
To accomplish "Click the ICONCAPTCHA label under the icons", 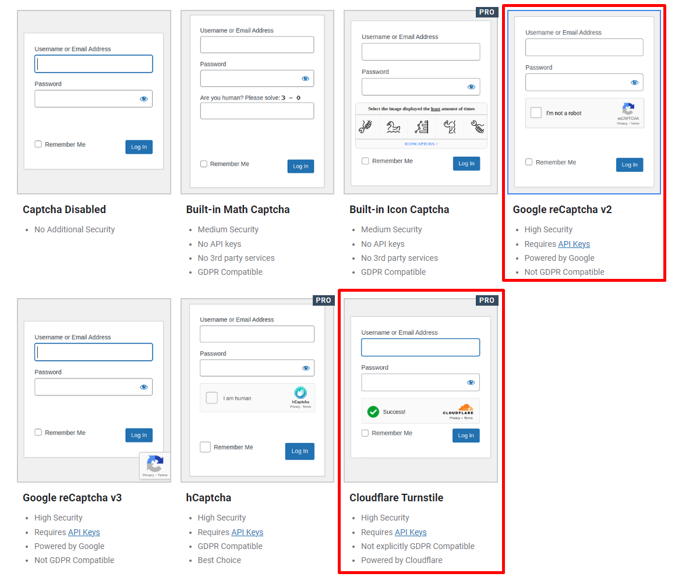I will (419, 144).
